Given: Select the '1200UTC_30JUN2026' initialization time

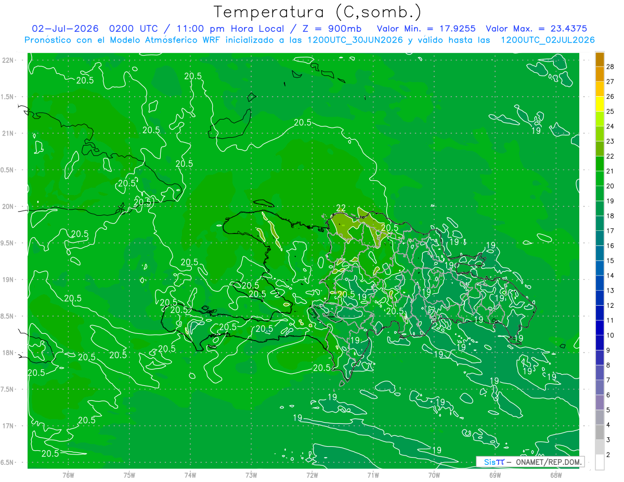Looking at the screenshot, I should point(355,40).
